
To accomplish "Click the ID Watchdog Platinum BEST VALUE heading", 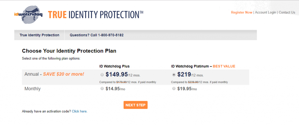I will point(203,66).
